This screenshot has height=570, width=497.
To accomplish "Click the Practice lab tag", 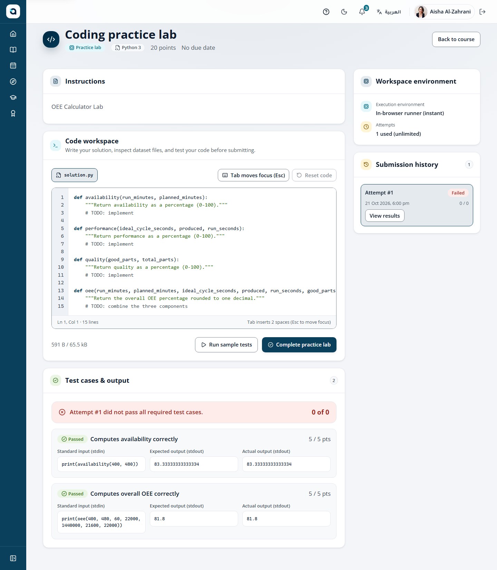I will coord(85,48).
